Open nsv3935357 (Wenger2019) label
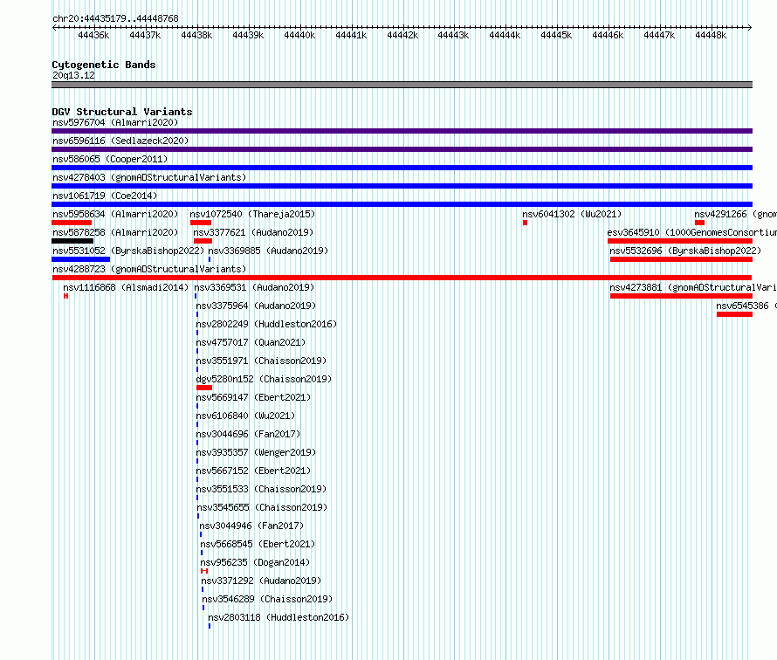Viewport: 777px width, 660px height. click(x=256, y=452)
